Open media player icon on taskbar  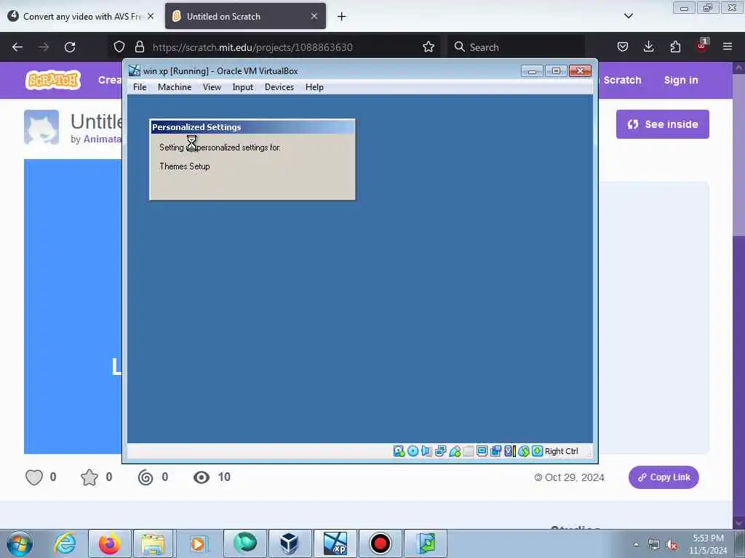pos(198,543)
